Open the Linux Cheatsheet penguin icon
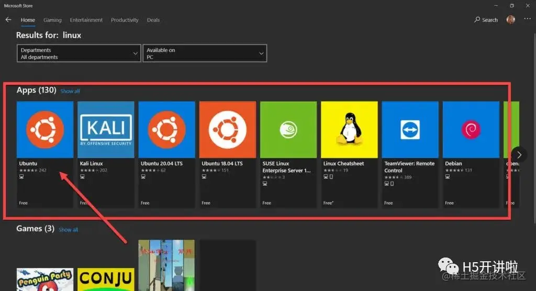 (x=349, y=130)
